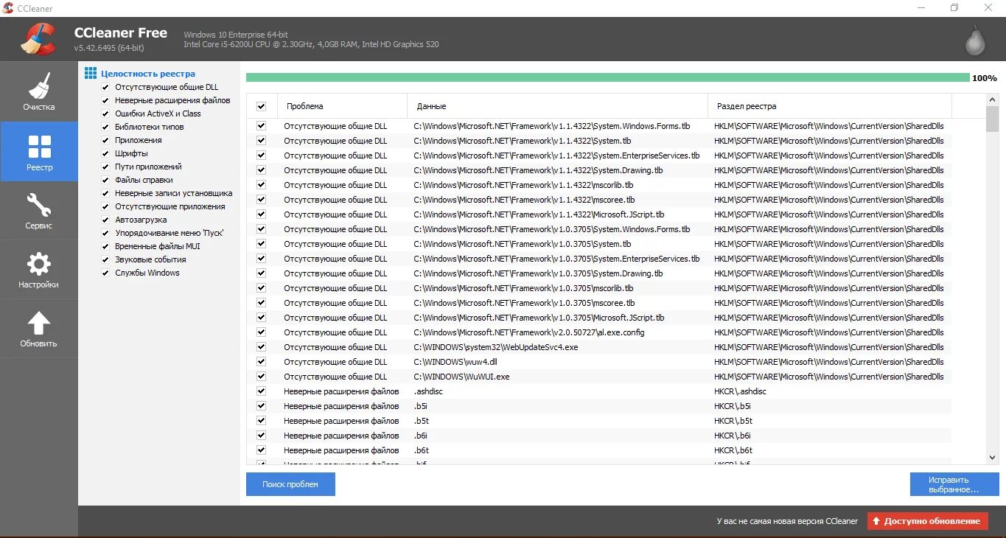Viewport: 1006px width, 538px height.
Task: Select the v1.1.4322 Microsoft.JScript.tlb row
Action: (x=598, y=214)
